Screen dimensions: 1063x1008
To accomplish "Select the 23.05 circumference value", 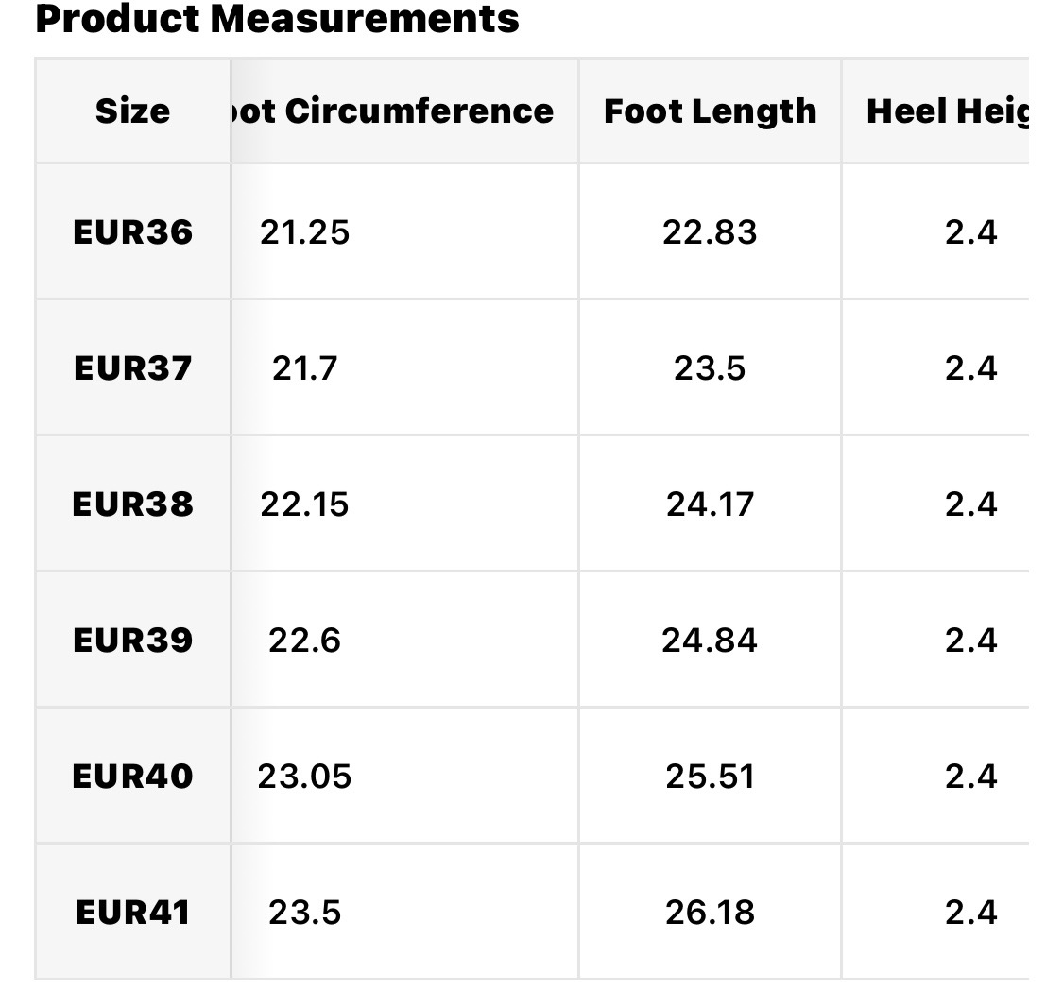I will (304, 777).
